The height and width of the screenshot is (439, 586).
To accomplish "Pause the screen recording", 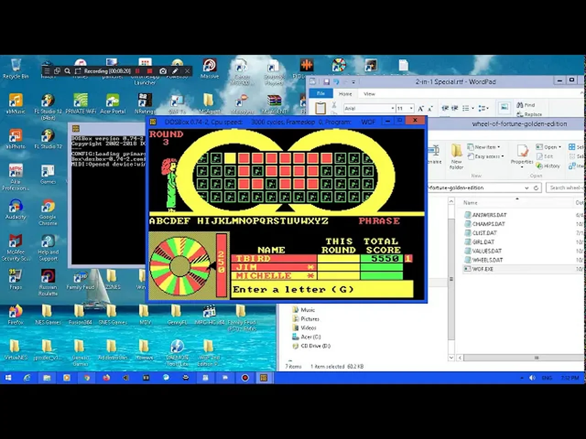I will [x=137, y=71].
